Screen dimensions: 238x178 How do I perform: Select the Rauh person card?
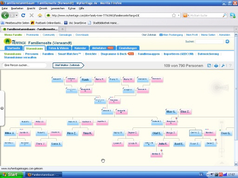click(x=86, y=80)
